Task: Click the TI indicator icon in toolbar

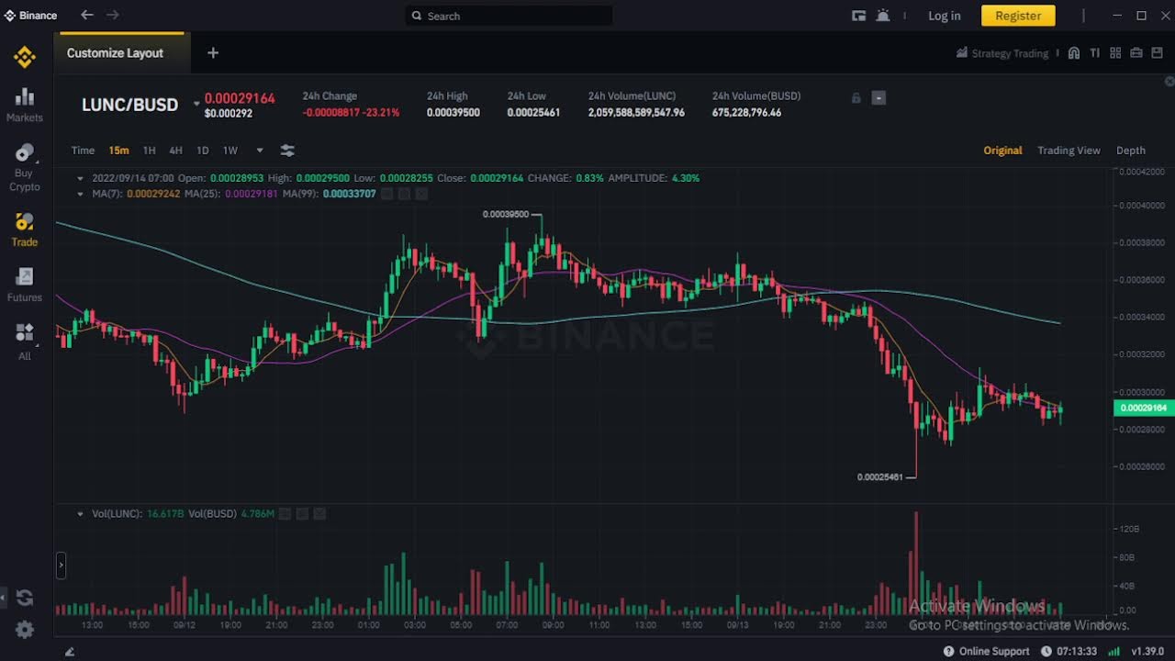Action: coord(1094,53)
